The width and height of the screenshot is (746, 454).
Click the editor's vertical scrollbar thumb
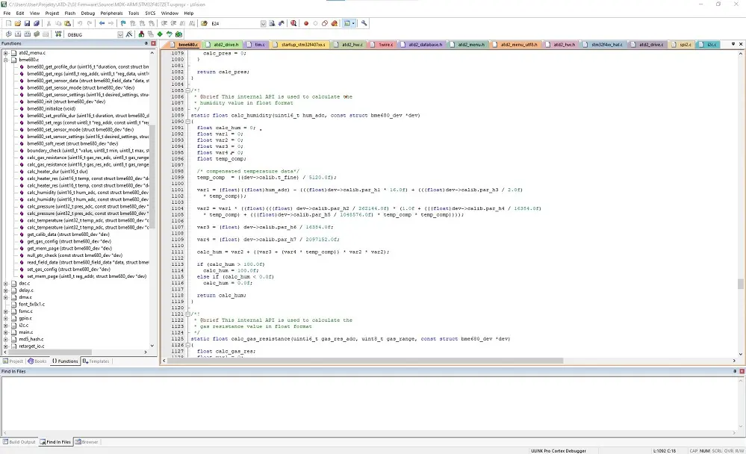(741, 284)
